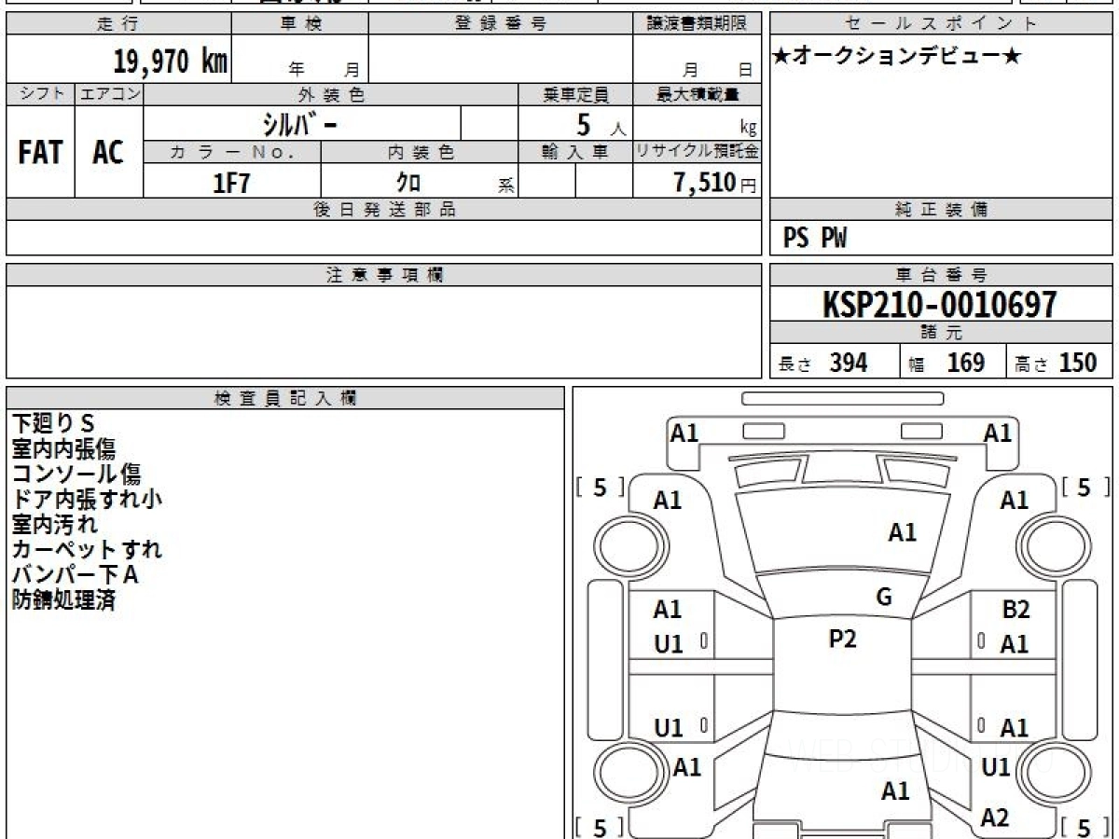Select the AC air conditioner value
This screenshot has height=839, width=1119.
tap(108, 153)
